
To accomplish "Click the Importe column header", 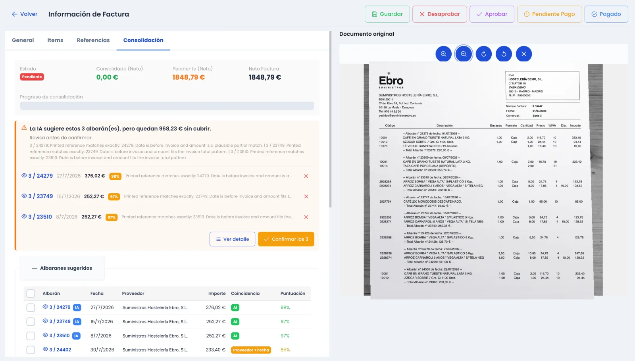I will click(217, 294).
